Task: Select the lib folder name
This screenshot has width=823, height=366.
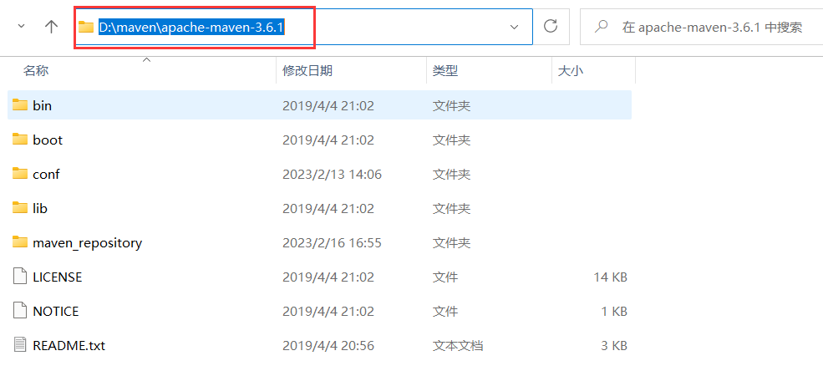Action: pos(40,208)
